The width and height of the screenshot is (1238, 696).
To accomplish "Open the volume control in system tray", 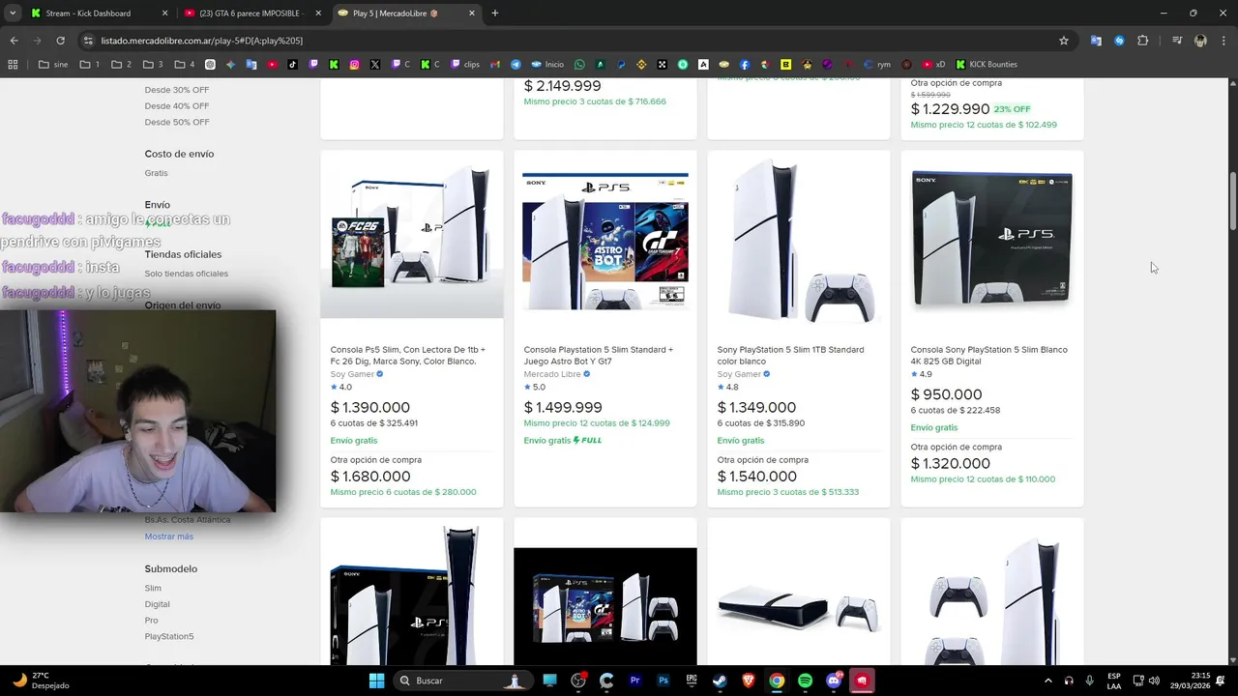I will 1154,681.
